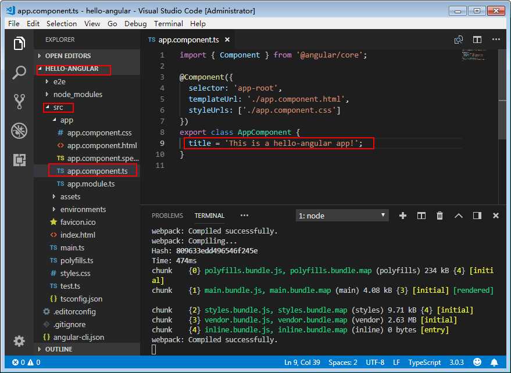Switch to the PROBLEMS panel tab
The image size is (511, 373).
click(167, 216)
